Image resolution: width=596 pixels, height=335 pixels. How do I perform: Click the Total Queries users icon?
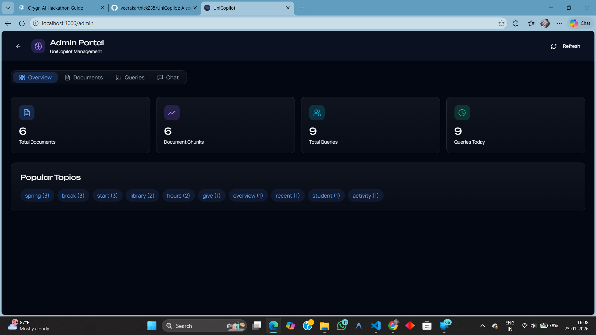coord(317,113)
